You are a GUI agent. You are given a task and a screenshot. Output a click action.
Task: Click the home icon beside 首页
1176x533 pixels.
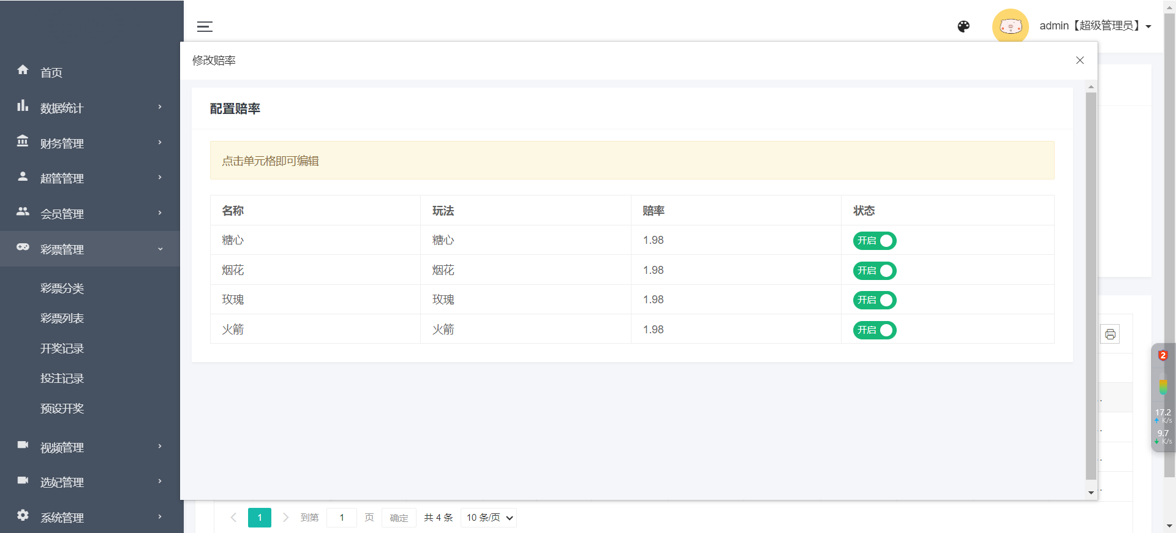(x=23, y=70)
